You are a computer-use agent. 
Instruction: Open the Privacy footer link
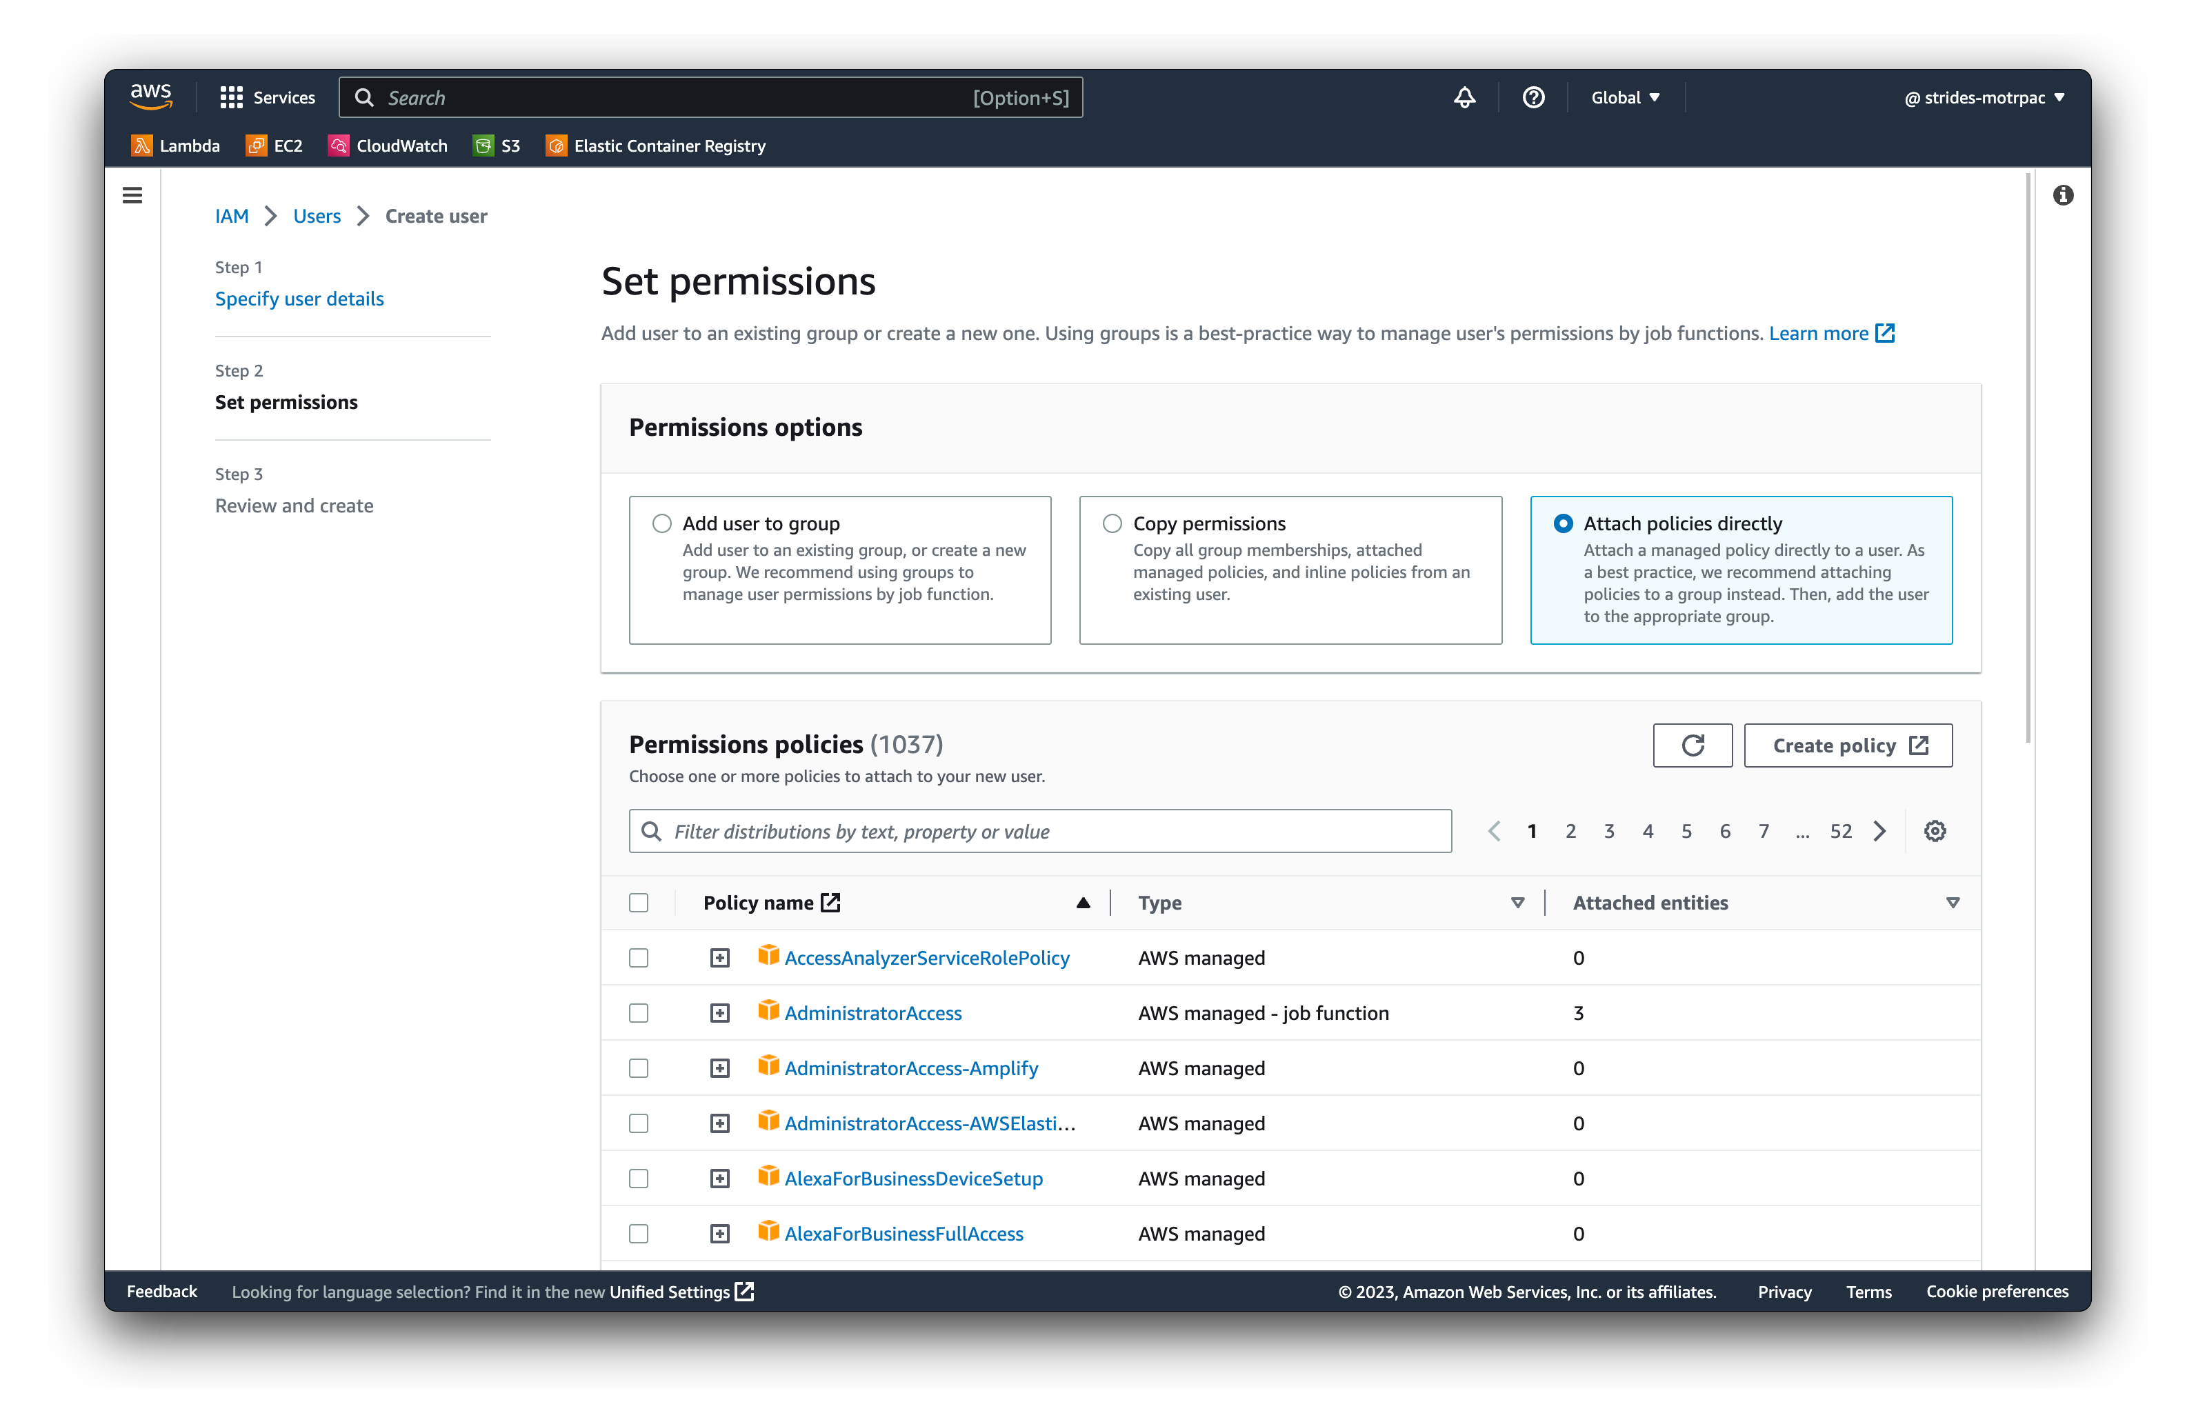[1784, 1292]
